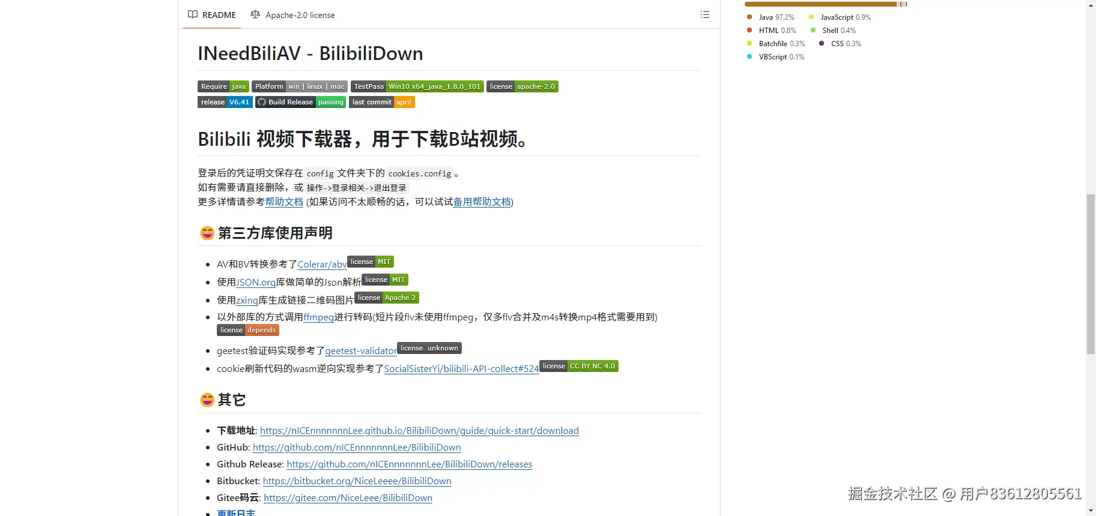Open the Colerar/abv link
This screenshot has width=1096, height=516.
coord(322,264)
